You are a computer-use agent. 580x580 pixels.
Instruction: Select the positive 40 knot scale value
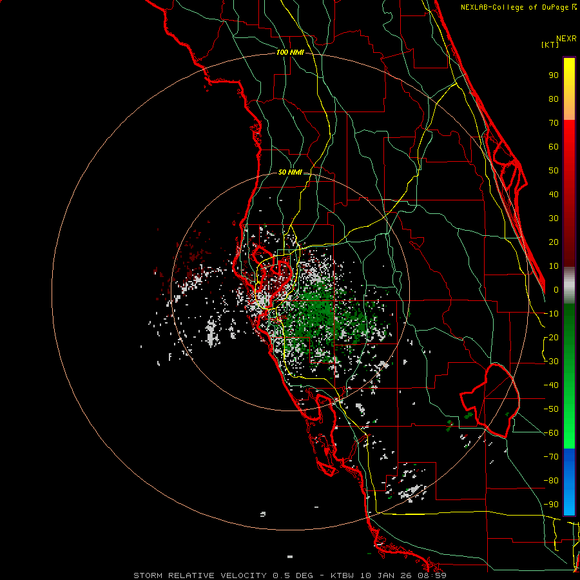[554, 194]
